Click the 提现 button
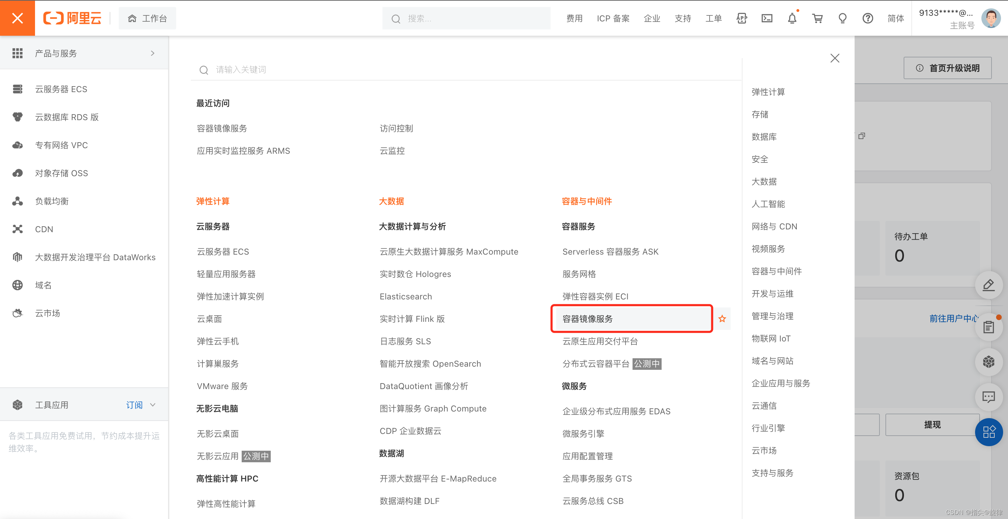This screenshot has width=1008, height=519. point(932,425)
